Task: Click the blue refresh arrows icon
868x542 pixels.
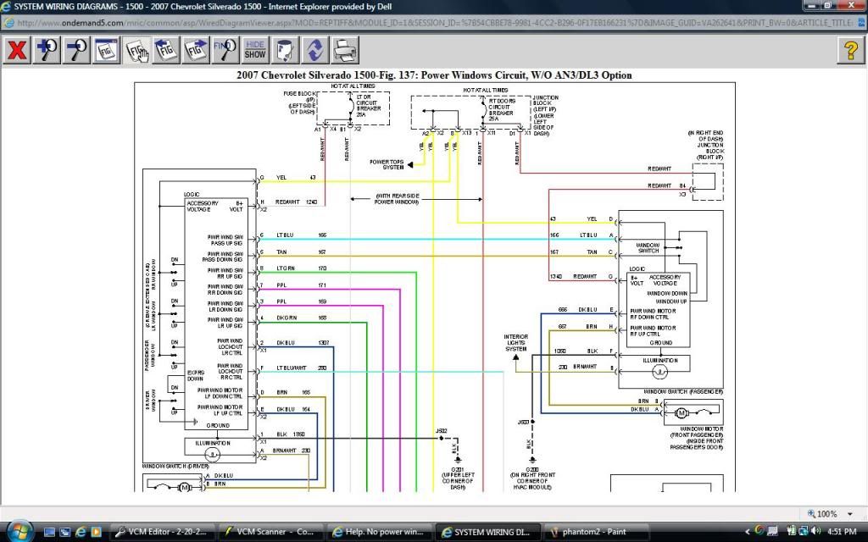Action: point(314,50)
